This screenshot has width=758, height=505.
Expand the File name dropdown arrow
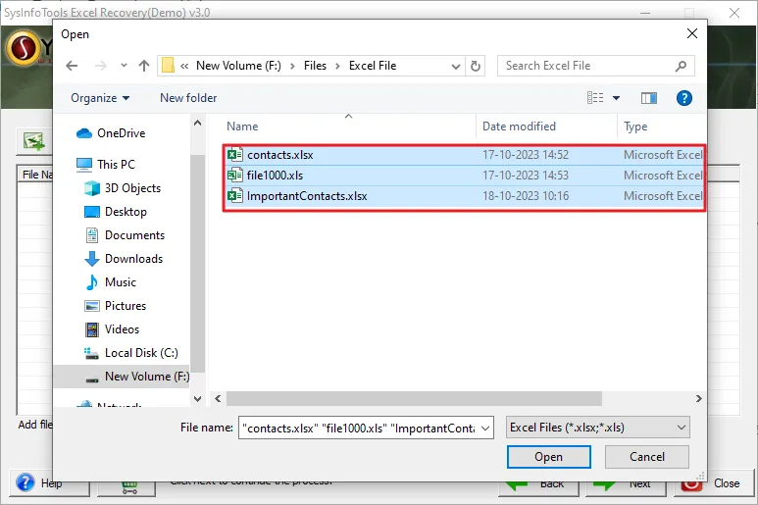485,429
